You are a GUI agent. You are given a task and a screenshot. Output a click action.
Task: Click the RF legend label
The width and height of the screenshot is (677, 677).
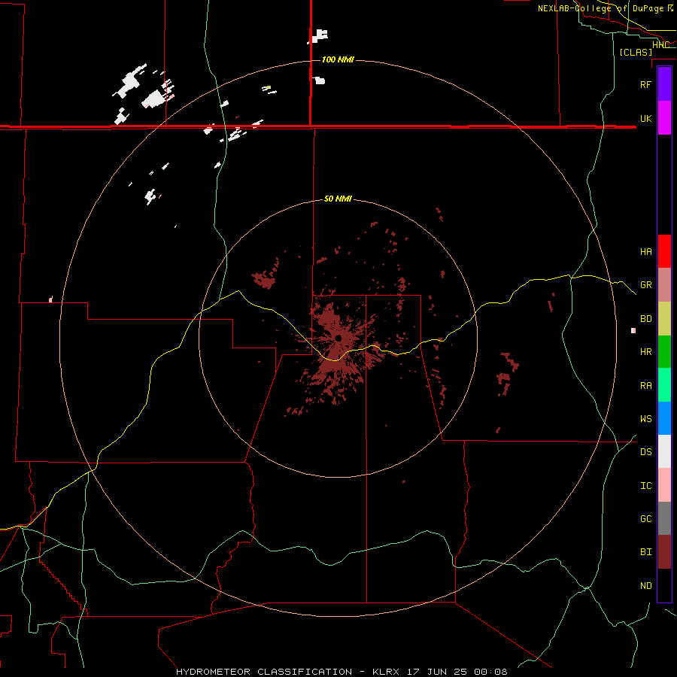point(645,84)
